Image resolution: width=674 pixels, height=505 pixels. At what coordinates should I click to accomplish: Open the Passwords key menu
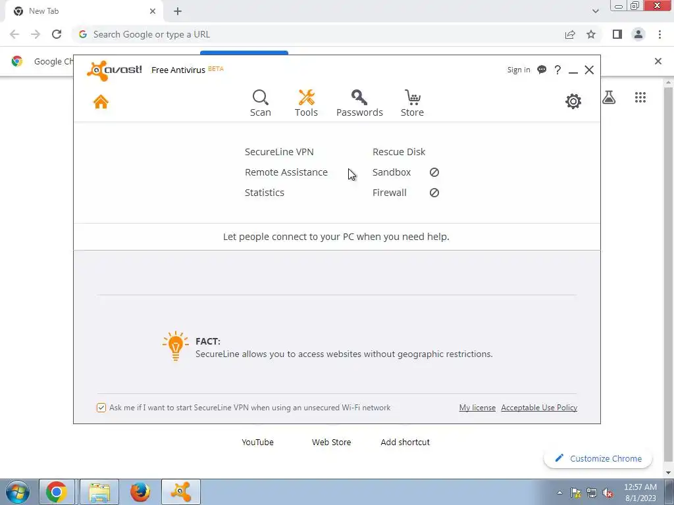click(359, 103)
